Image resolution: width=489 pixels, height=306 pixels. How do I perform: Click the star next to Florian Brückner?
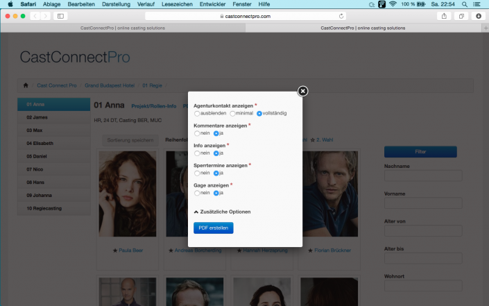pyautogui.click(x=310, y=250)
